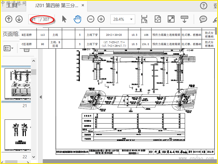Activate the arrow selection tool

click(x=64, y=19)
